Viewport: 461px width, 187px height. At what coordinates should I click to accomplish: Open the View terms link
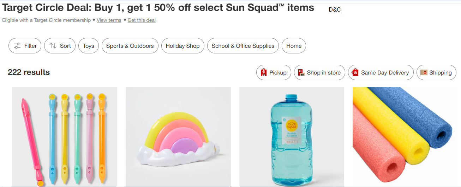(x=109, y=20)
